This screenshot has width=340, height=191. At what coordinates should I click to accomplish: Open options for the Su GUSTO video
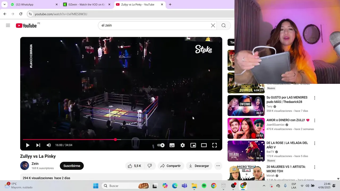(x=314, y=98)
